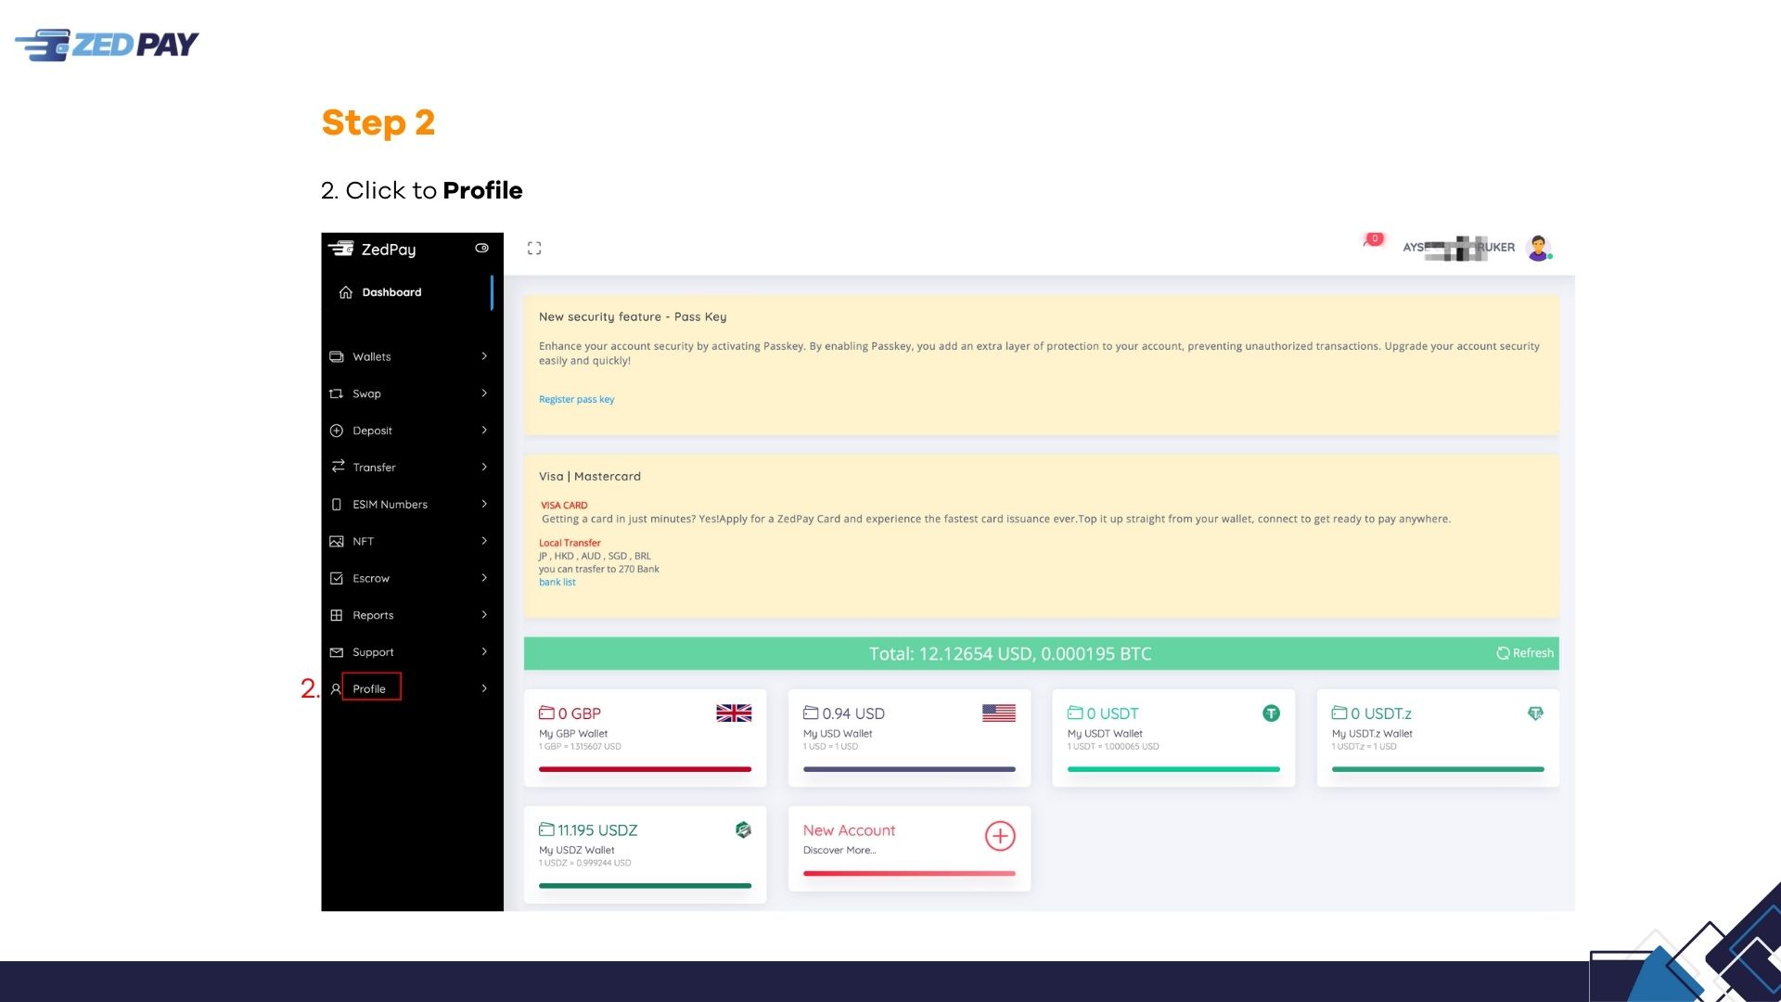
Task: Click the Support envelope icon
Action: pyautogui.click(x=337, y=652)
